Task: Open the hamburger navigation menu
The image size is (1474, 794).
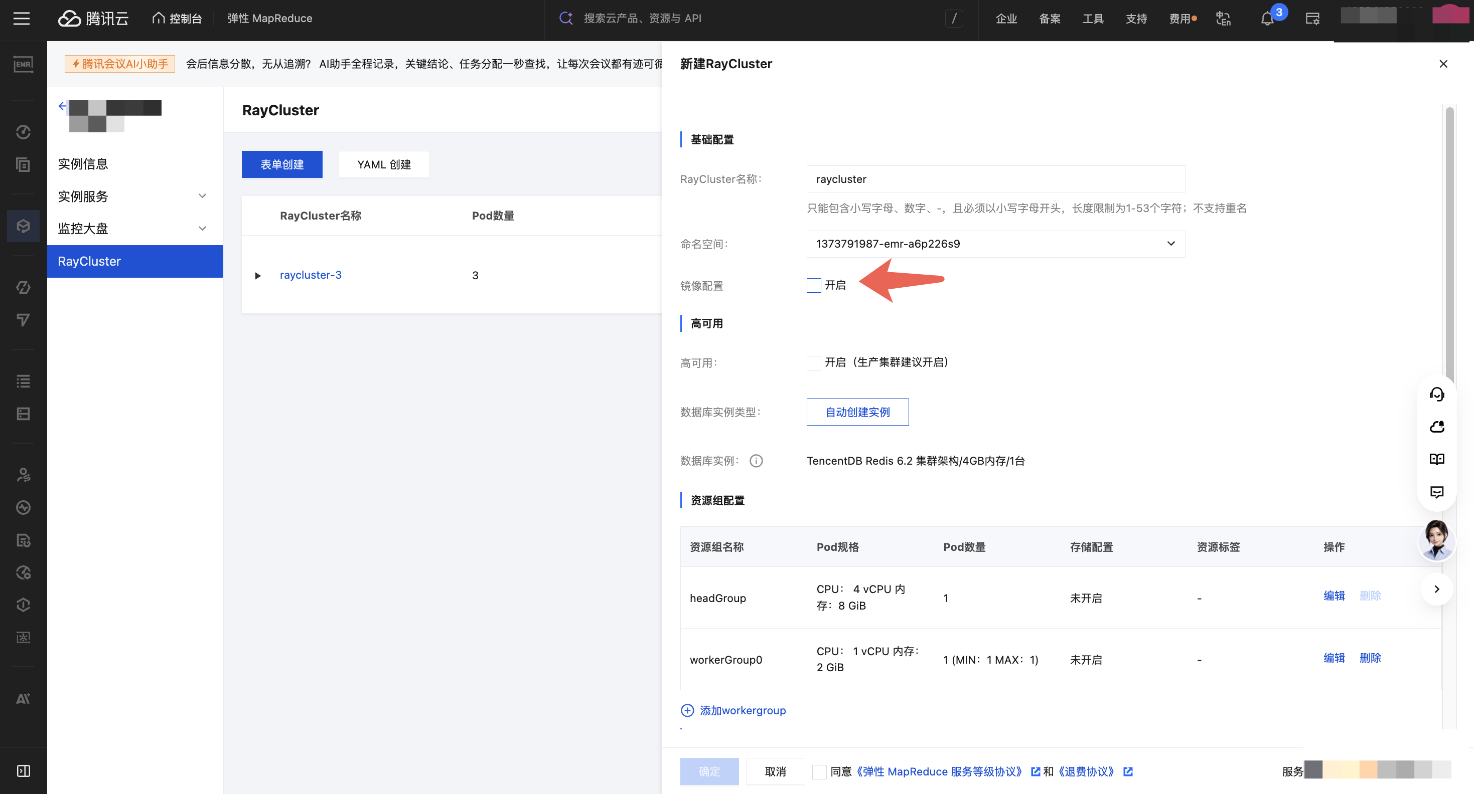Action: 22,18
